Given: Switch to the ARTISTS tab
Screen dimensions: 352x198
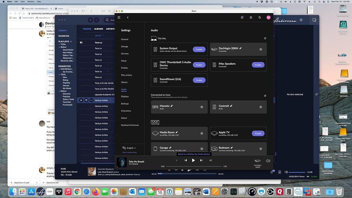Looking at the screenshot, I should tap(111, 29).
